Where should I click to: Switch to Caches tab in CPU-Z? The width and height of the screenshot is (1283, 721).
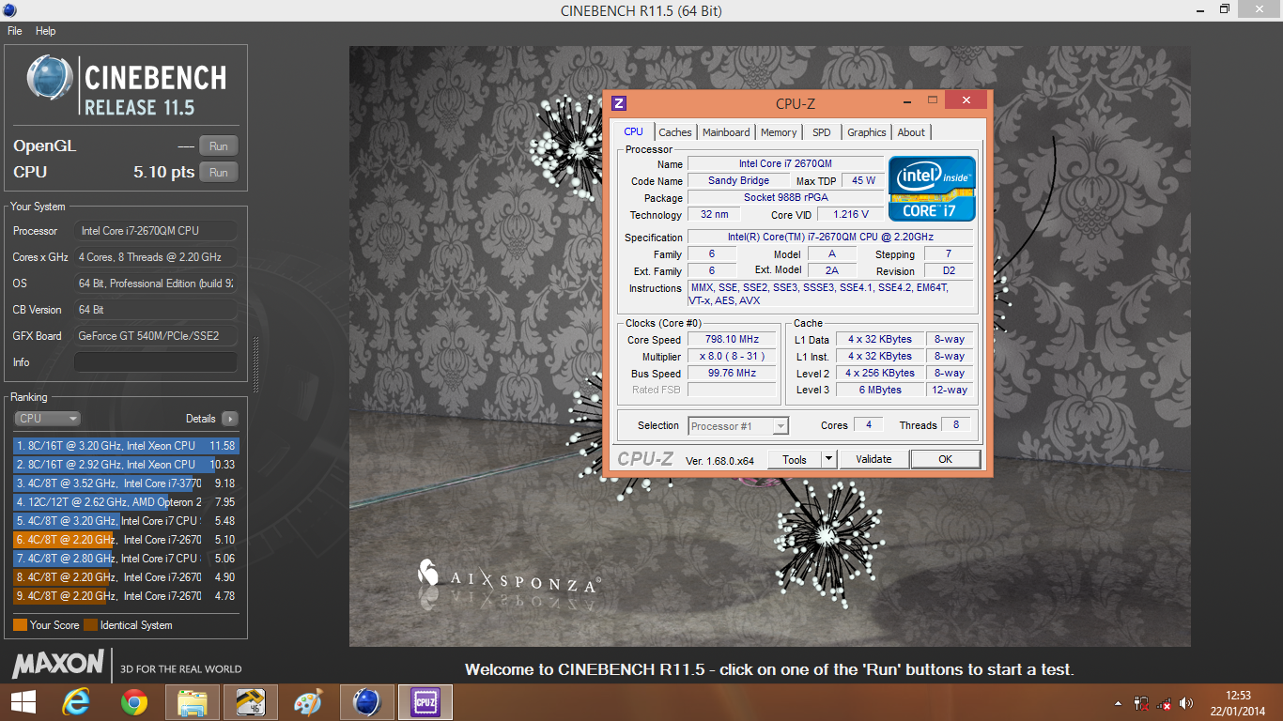[674, 132]
